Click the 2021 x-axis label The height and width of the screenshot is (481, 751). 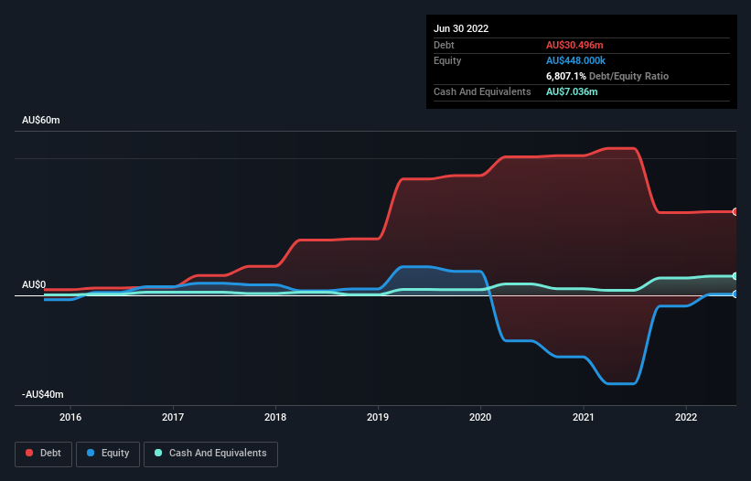coord(584,417)
